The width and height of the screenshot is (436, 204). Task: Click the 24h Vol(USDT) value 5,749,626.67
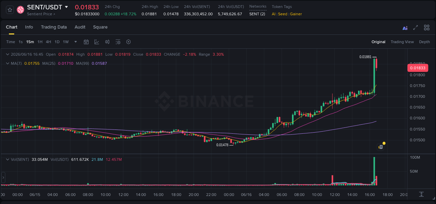coord(230,14)
